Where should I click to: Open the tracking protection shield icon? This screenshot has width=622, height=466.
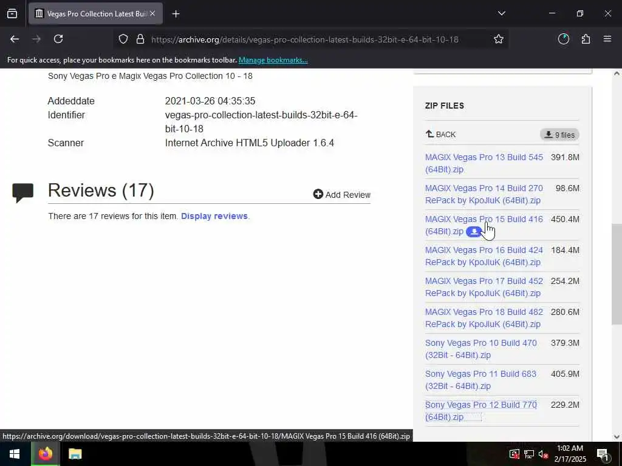(x=123, y=39)
